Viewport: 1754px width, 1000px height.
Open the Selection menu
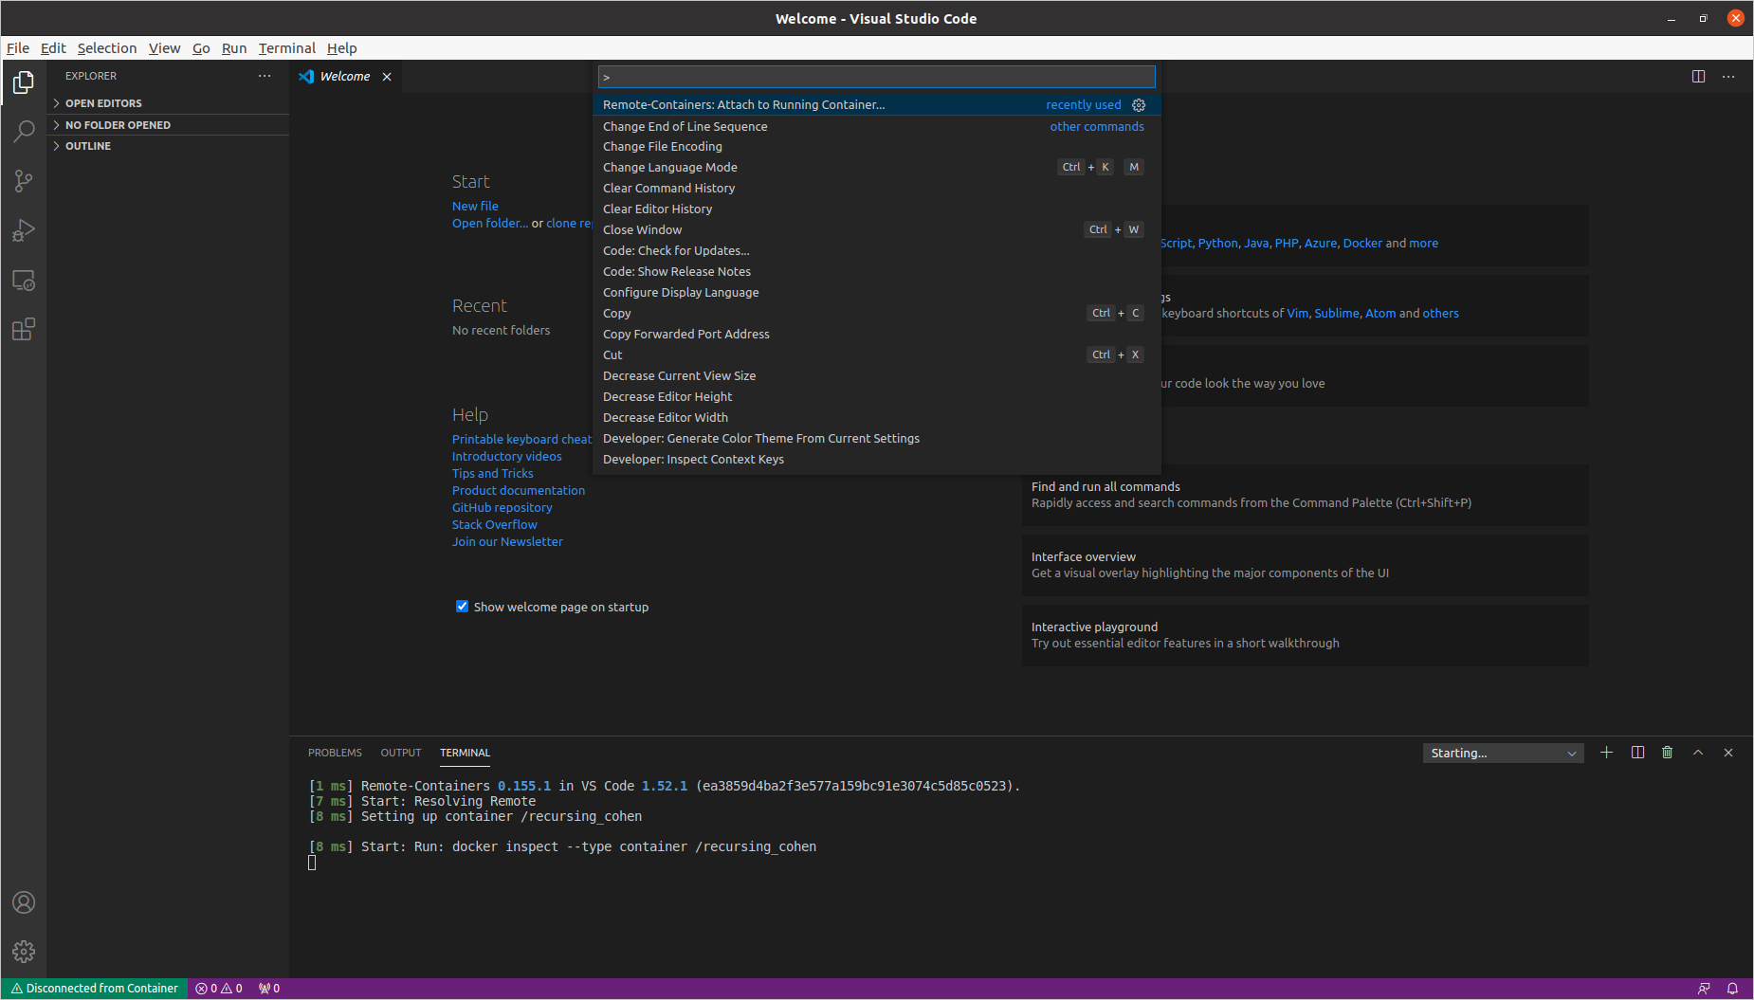pyautogui.click(x=107, y=48)
